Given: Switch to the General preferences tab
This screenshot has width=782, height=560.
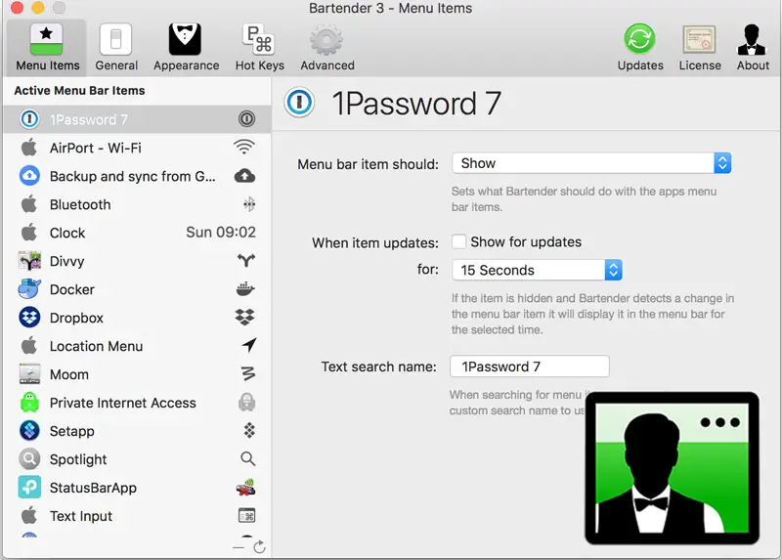Looking at the screenshot, I should pos(116,48).
